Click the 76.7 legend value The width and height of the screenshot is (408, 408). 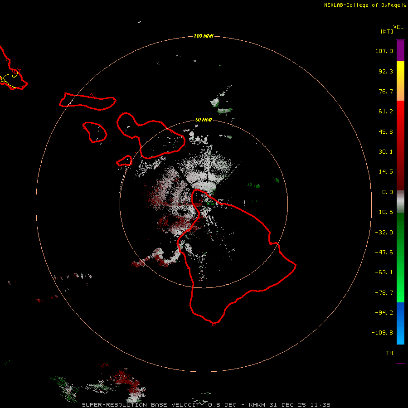[x=386, y=91]
